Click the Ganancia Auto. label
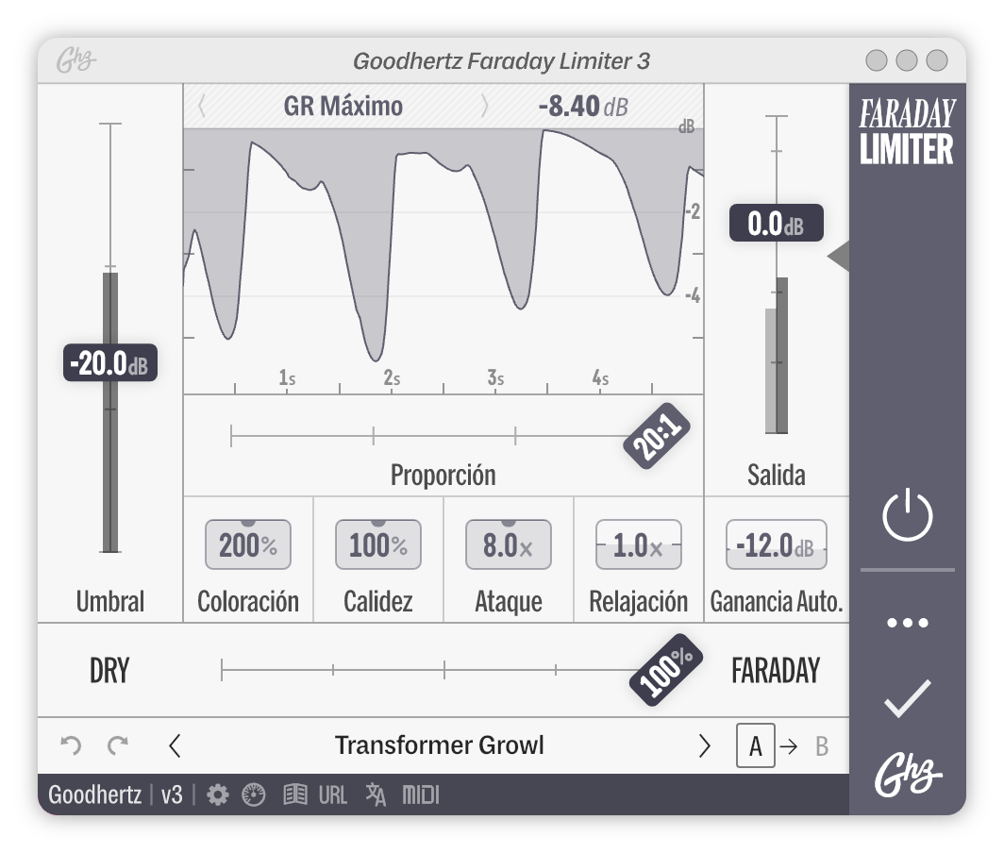 click(x=776, y=601)
